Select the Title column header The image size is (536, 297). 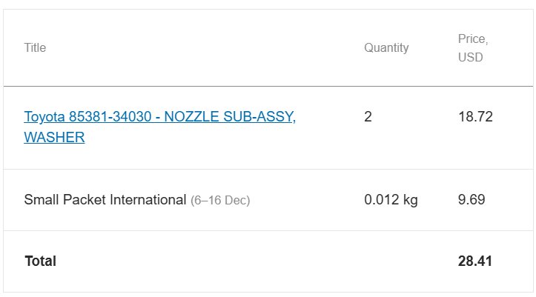(35, 48)
